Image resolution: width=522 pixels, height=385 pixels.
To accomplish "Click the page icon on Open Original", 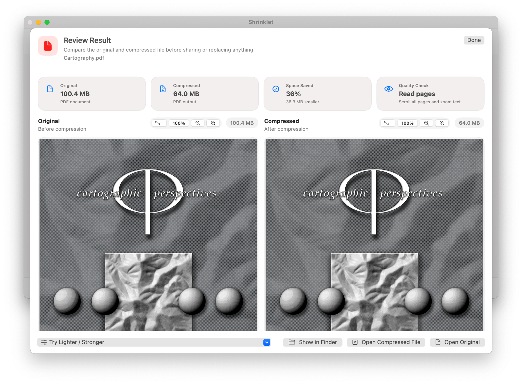I will pyautogui.click(x=438, y=342).
